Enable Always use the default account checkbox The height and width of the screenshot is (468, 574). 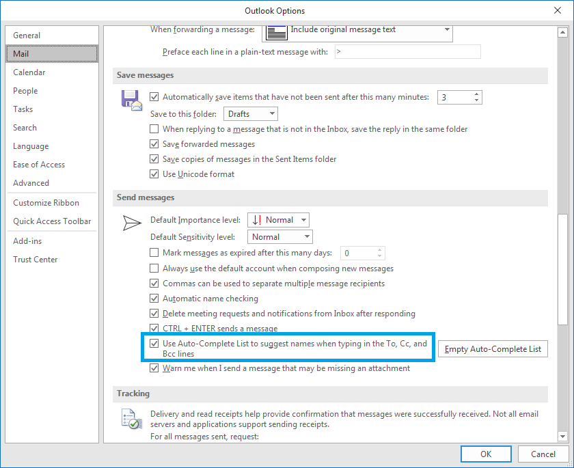(154, 269)
